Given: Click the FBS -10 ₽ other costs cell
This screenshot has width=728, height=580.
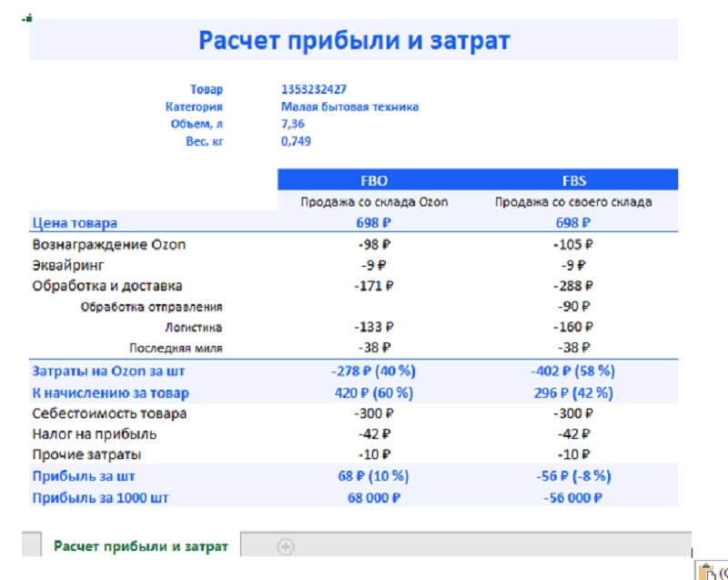Looking at the screenshot, I should (x=574, y=454).
